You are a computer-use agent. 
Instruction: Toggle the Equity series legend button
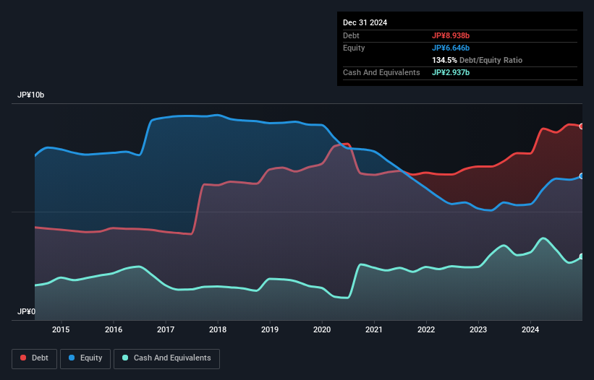85,358
